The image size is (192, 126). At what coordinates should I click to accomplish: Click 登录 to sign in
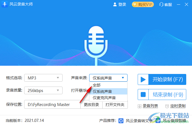tap(122, 5)
